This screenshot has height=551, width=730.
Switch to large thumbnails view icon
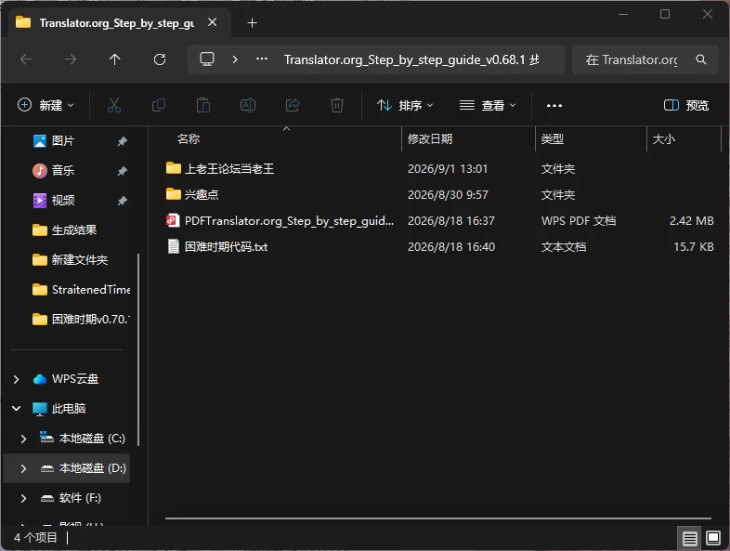point(713,538)
